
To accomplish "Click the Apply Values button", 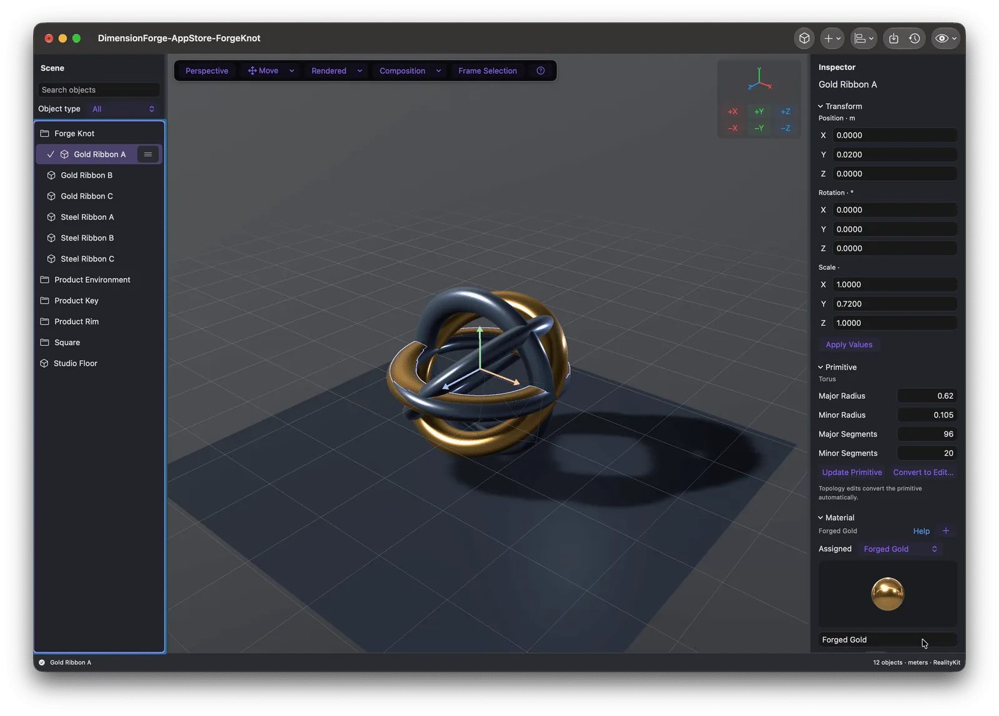I will click(x=849, y=345).
